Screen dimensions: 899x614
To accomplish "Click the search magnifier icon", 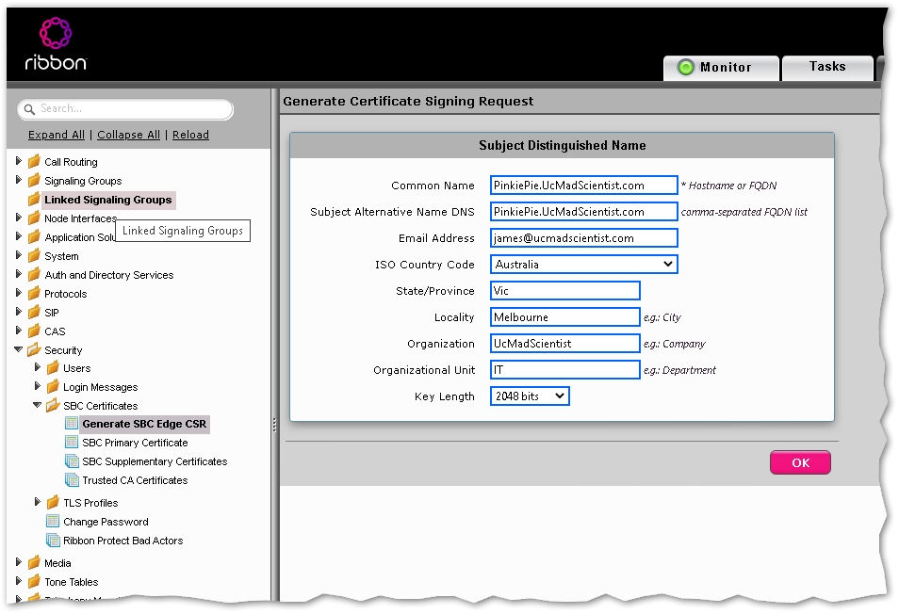I will 29,109.
